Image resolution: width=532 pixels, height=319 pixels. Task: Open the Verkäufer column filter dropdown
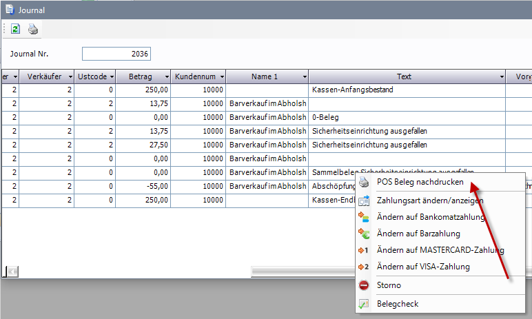point(69,76)
